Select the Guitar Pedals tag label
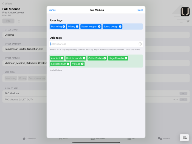 point(95,58)
